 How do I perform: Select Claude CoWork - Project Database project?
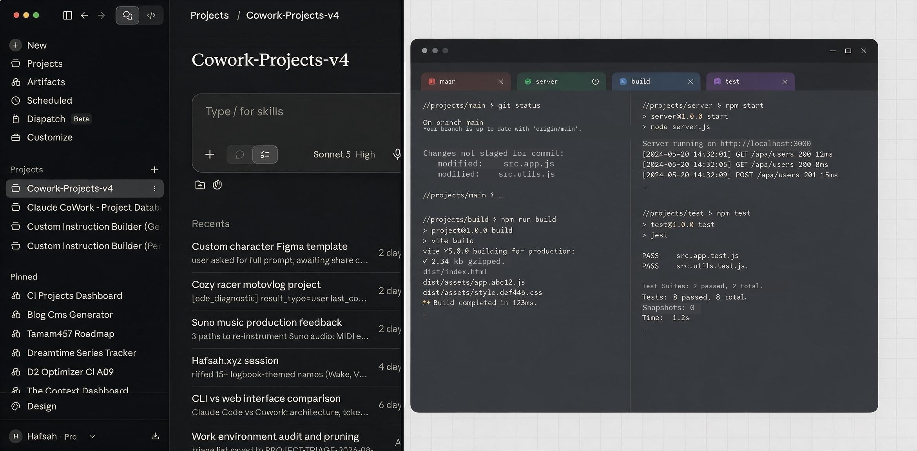pyautogui.click(x=85, y=207)
